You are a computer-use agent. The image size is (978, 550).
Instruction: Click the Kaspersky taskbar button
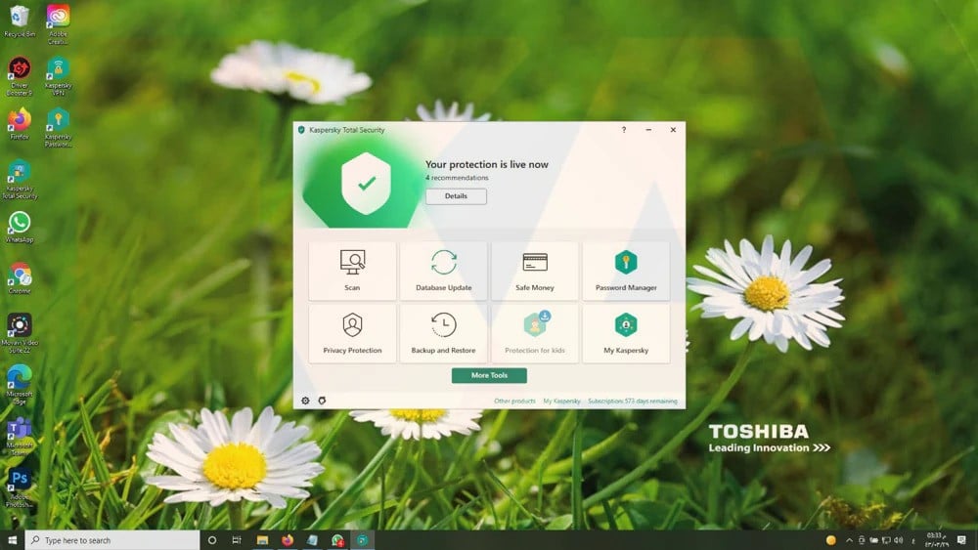(x=363, y=540)
